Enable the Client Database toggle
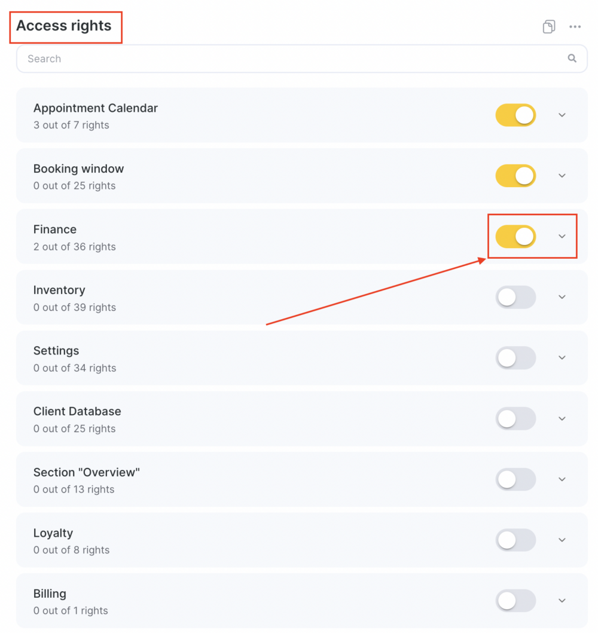This screenshot has height=633, width=598. coord(515,418)
